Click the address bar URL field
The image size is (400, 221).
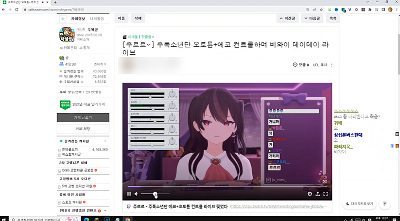pyautogui.click(x=163, y=9)
